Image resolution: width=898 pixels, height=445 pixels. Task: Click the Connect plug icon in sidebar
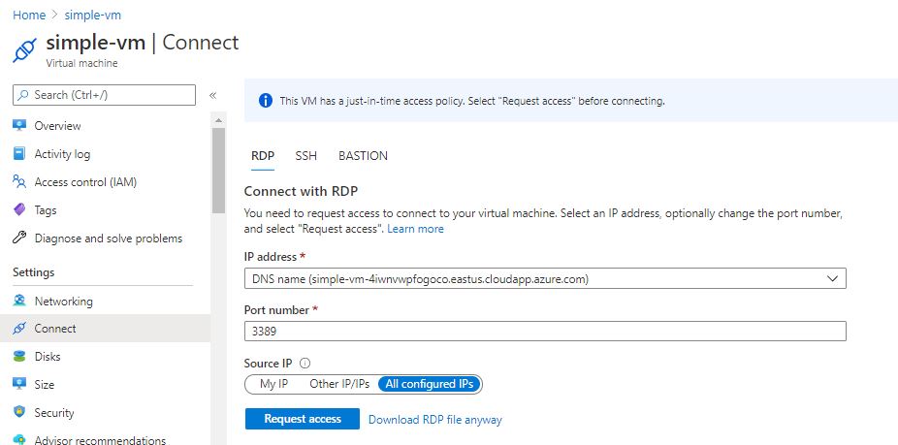point(19,328)
